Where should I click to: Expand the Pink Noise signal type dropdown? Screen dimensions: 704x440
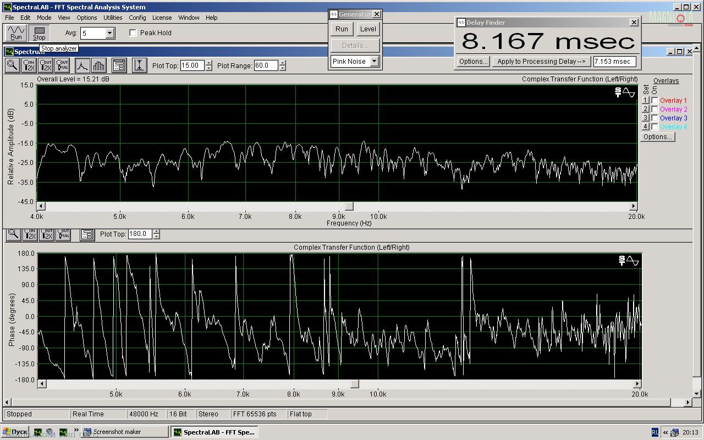[x=374, y=62]
